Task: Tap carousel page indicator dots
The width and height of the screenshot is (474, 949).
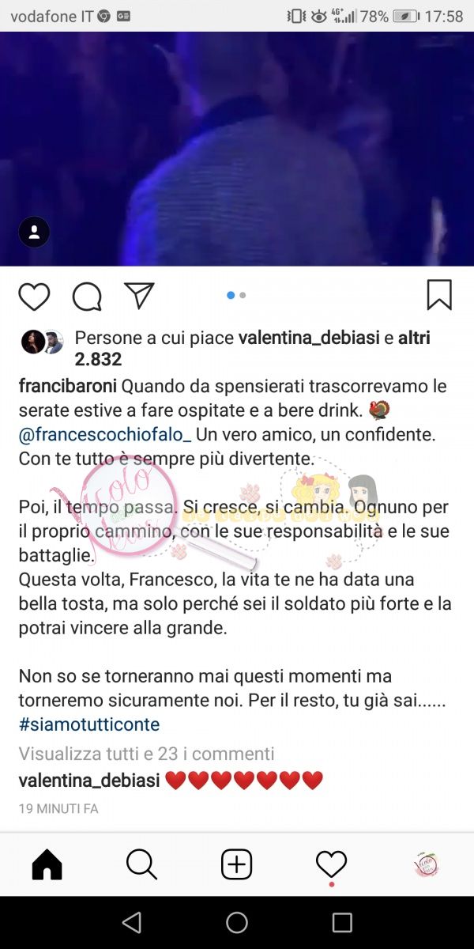Action: 237,295
